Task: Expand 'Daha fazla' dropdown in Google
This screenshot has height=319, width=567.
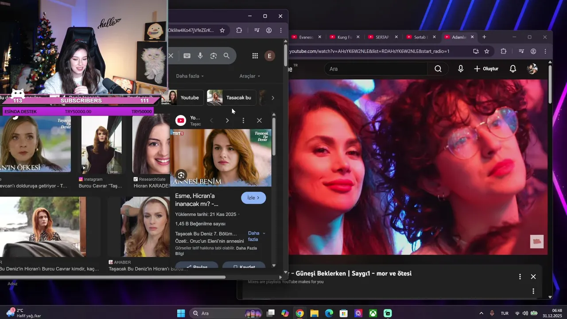Action: click(190, 76)
